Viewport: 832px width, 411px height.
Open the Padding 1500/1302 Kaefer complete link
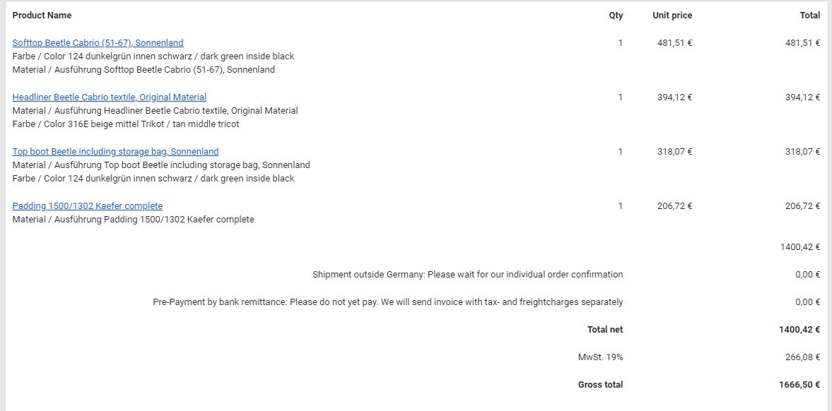87,206
